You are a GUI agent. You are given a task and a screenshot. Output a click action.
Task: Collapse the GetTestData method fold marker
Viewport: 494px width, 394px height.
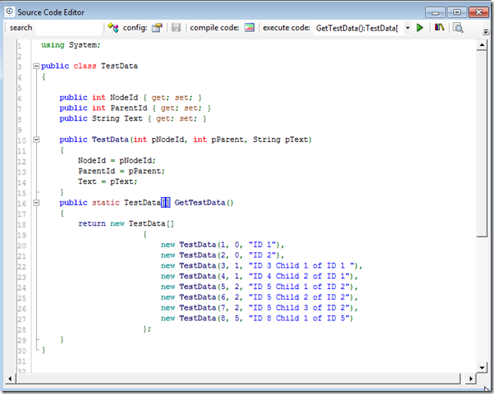click(37, 202)
